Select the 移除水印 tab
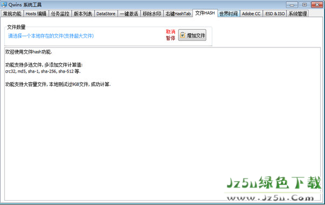Screen dimensions: 325x205 tap(152, 14)
